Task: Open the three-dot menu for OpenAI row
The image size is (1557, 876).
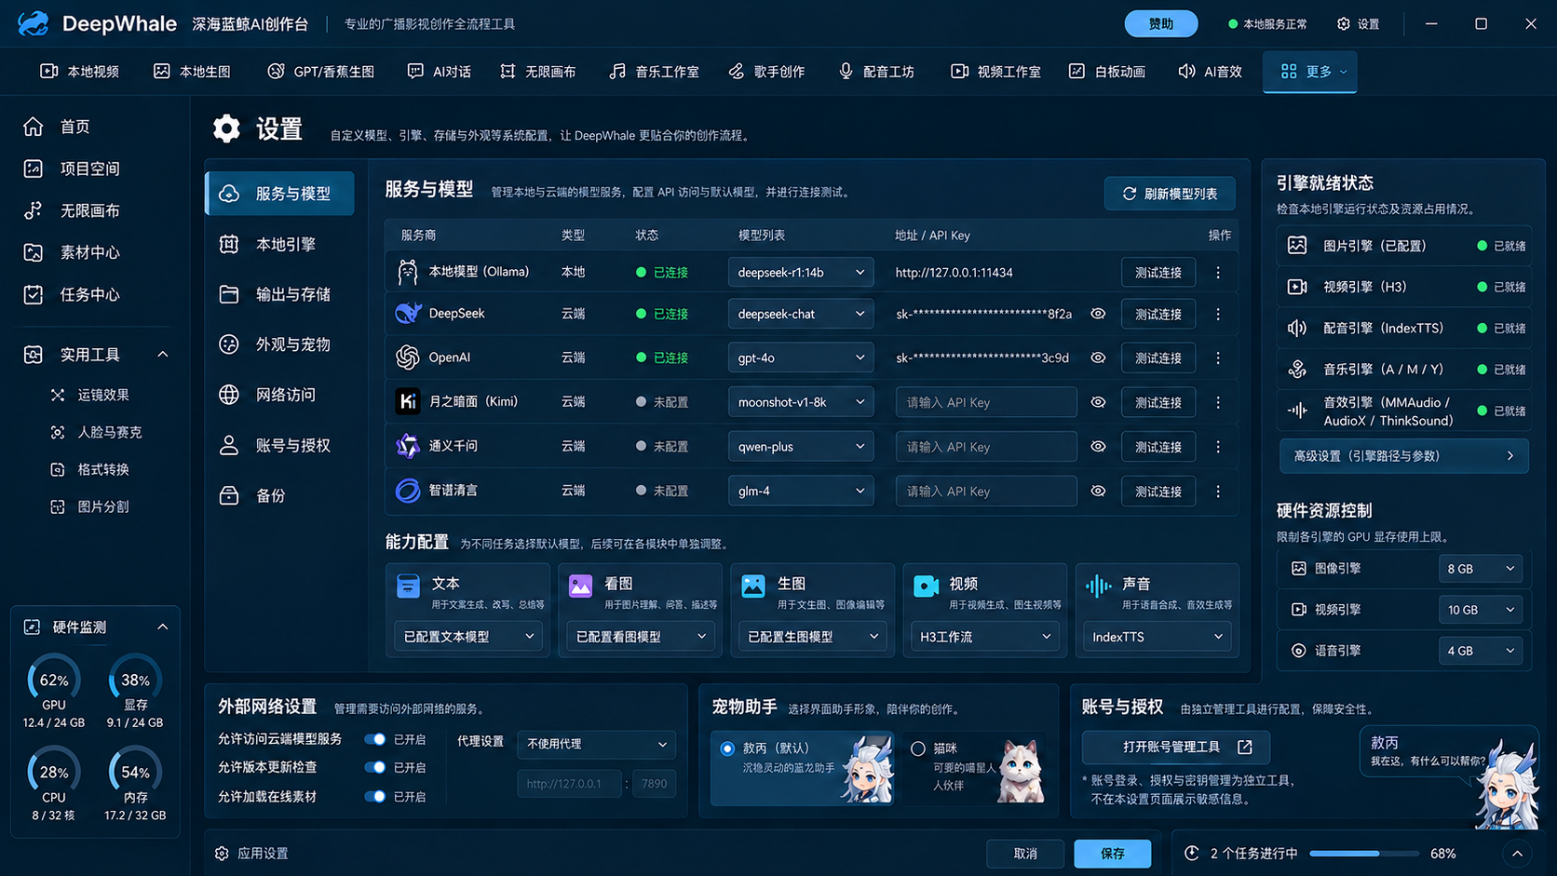Action: tap(1218, 357)
